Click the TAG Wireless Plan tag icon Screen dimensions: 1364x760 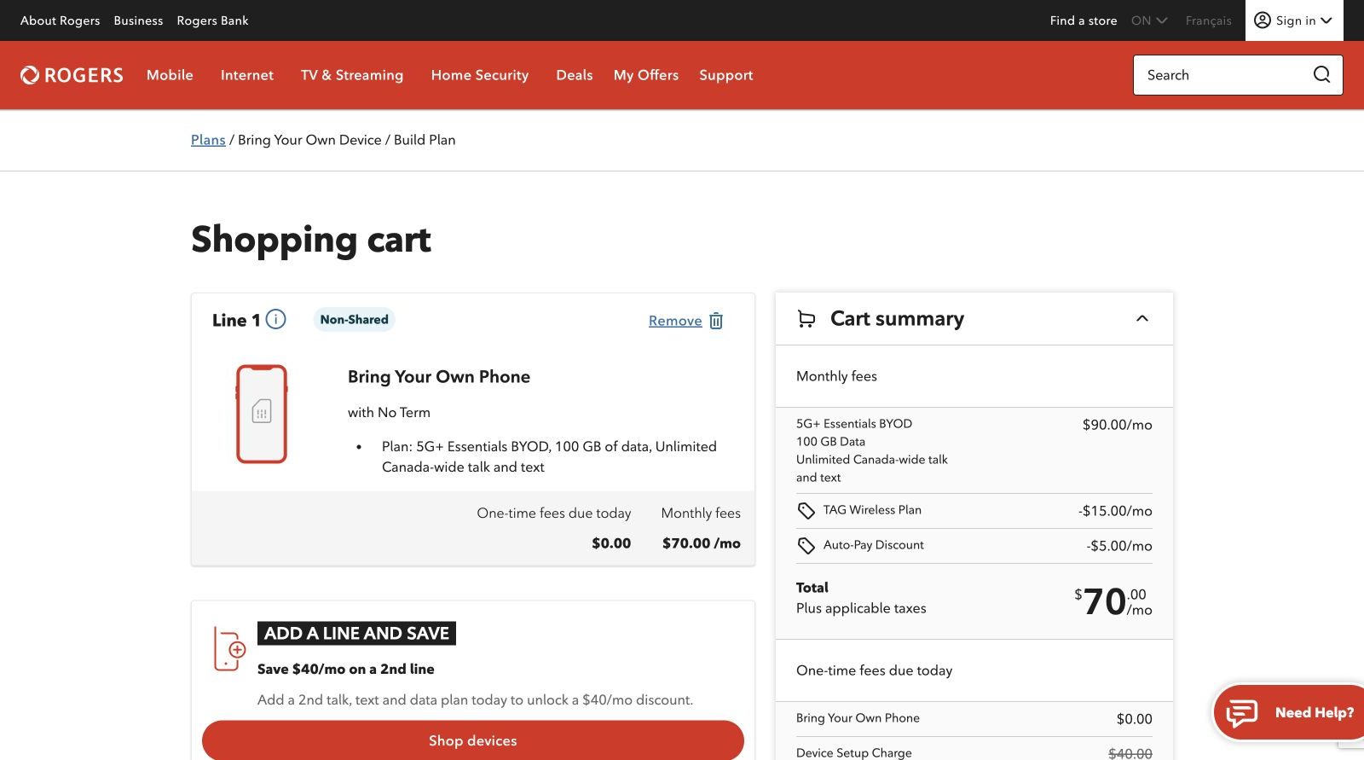(806, 511)
